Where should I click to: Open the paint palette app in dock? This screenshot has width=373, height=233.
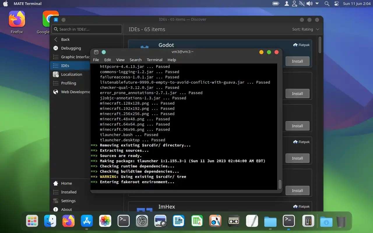[215, 221]
